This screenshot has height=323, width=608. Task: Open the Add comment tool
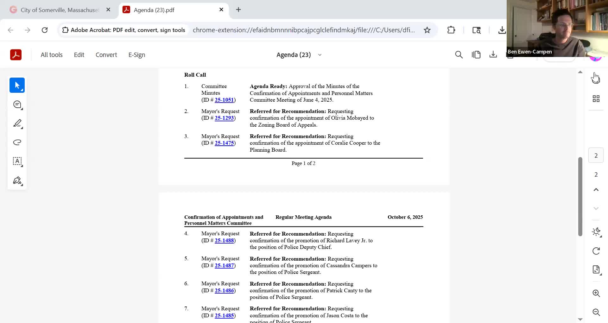[17, 104]
